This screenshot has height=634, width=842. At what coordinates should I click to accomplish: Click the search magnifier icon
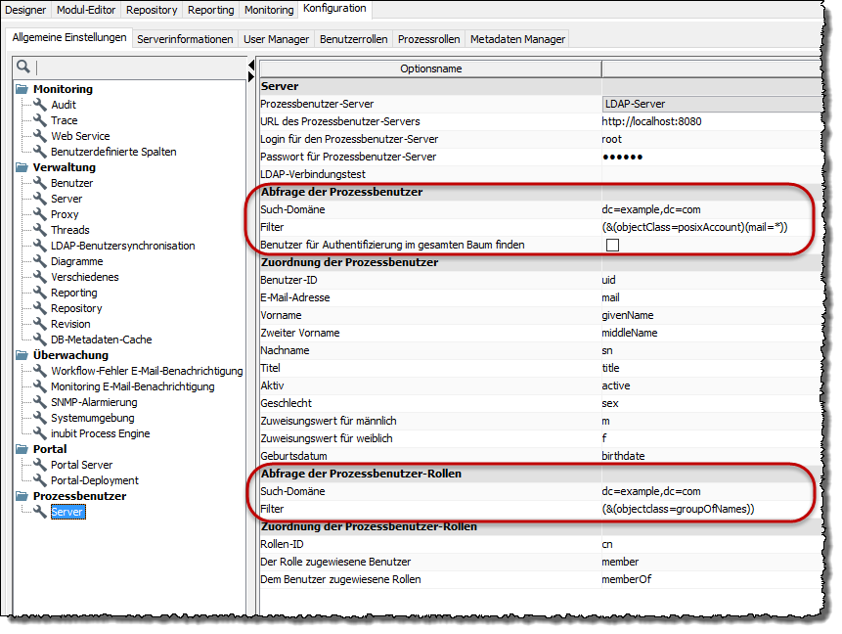point(23,67)
